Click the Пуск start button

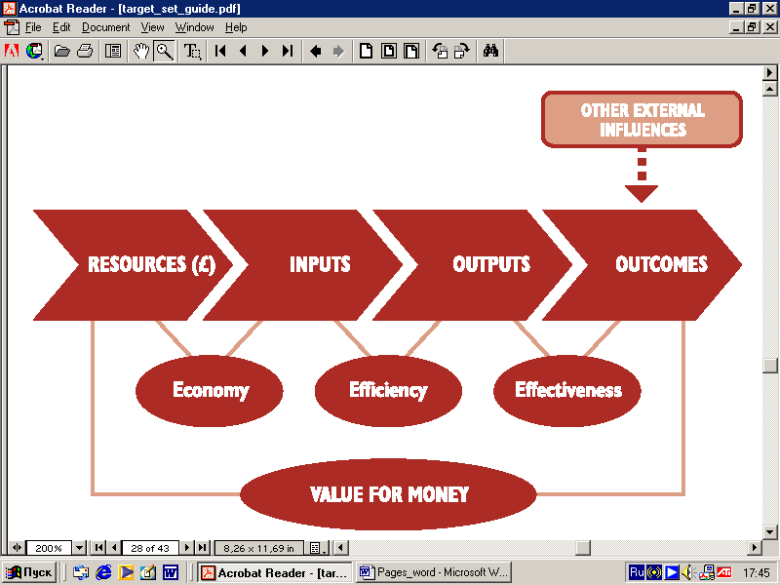pos(29,572)
